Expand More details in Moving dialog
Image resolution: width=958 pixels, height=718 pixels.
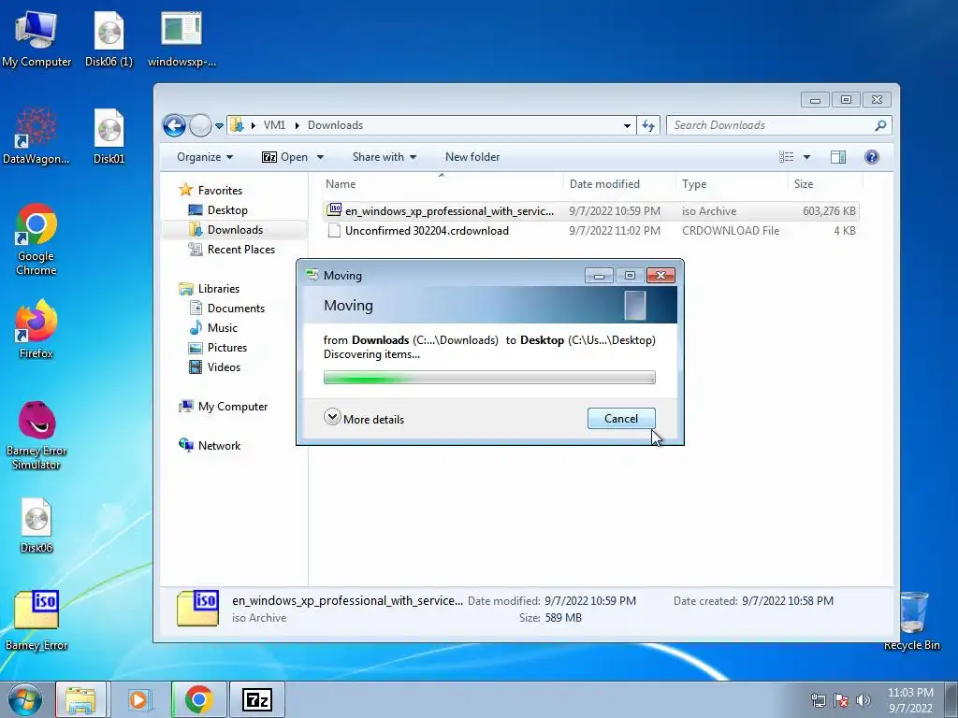[364, 419]
